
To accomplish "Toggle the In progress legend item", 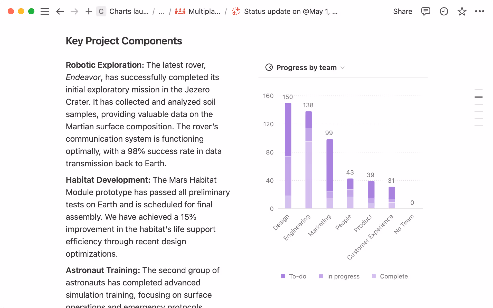I will tap(339, 276).
